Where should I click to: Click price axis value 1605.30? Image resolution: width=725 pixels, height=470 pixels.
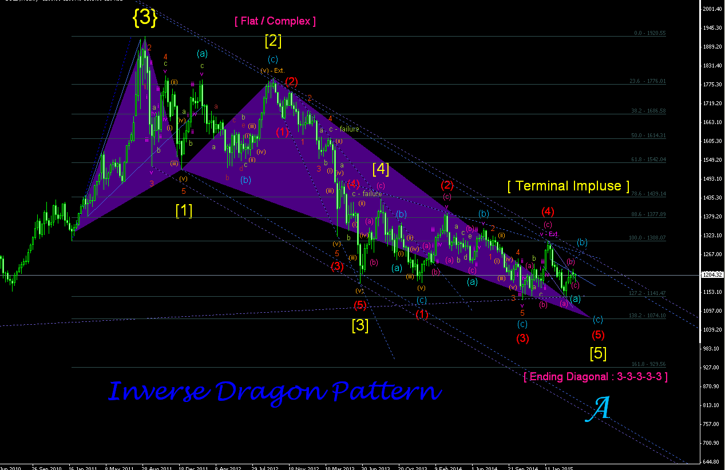(712, 141)
